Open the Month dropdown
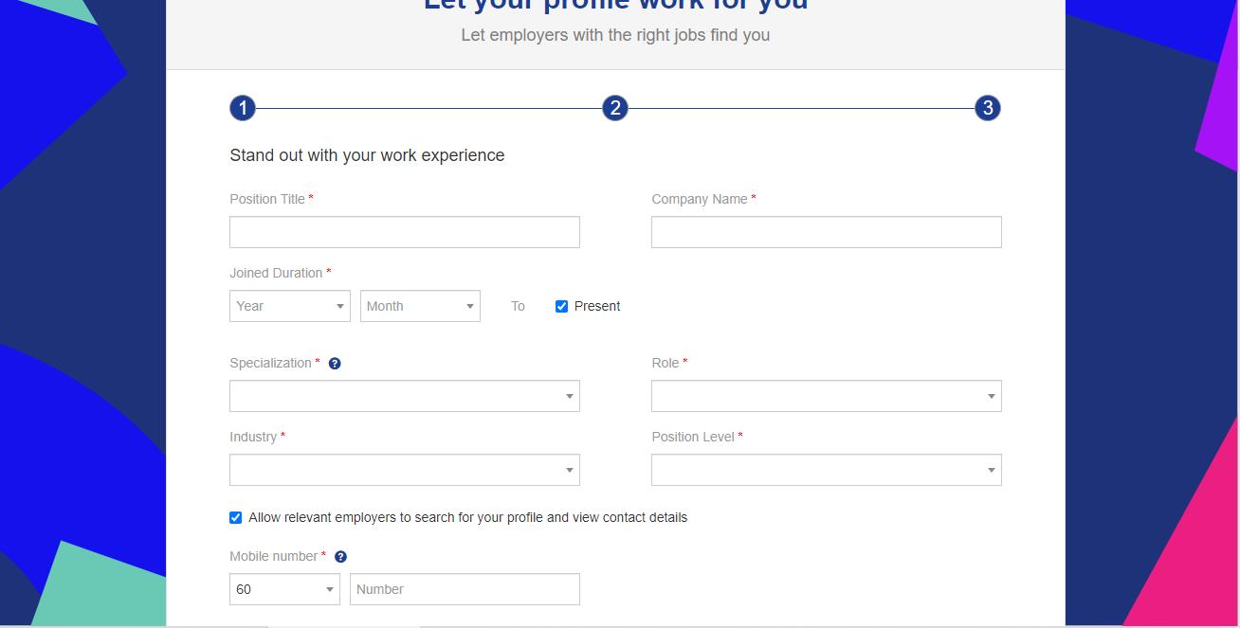 (x=420, y=306)
